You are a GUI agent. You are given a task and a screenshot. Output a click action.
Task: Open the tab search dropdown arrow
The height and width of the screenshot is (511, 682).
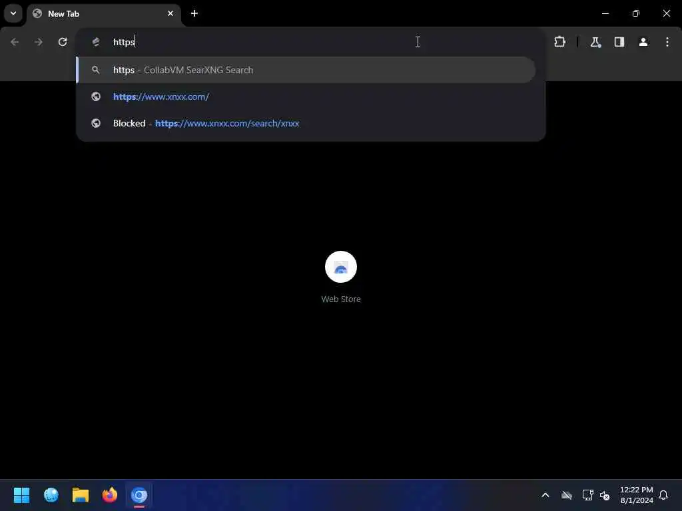click(13, 13)
